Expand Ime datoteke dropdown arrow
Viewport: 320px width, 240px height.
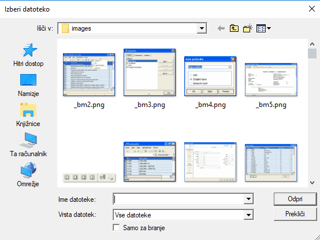coord(248,199)
